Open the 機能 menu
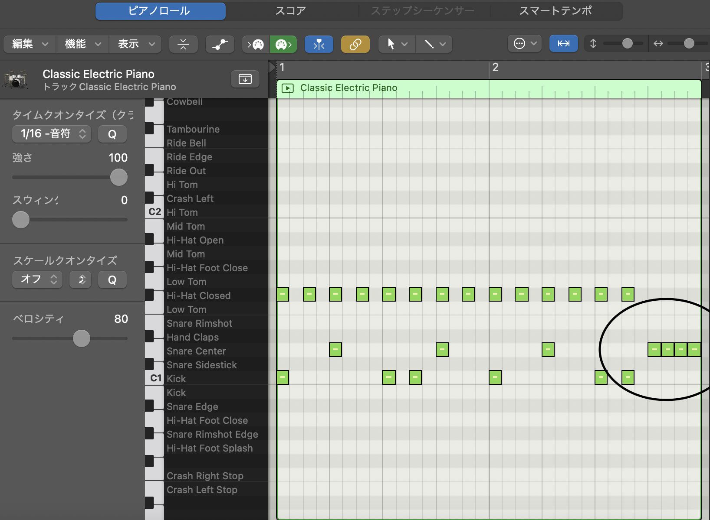This screenshot has height=520, width=710. click(83, 44)
